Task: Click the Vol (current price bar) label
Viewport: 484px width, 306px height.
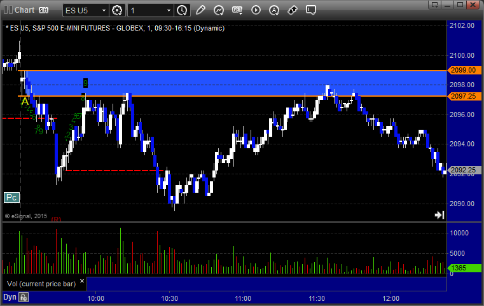Action: tap(41, 284)
